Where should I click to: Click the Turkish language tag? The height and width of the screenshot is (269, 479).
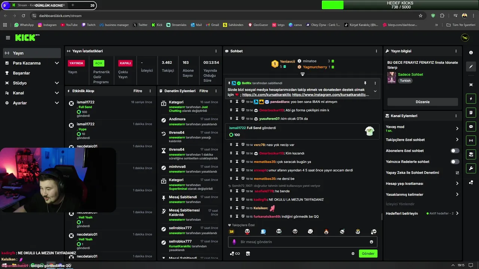coord(405,81)
